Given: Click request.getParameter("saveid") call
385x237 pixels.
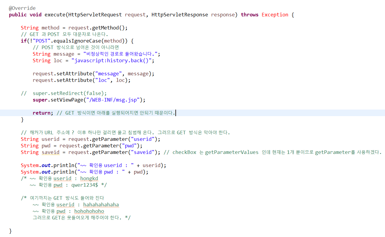Looking at the screenshot, I should 113,152.
